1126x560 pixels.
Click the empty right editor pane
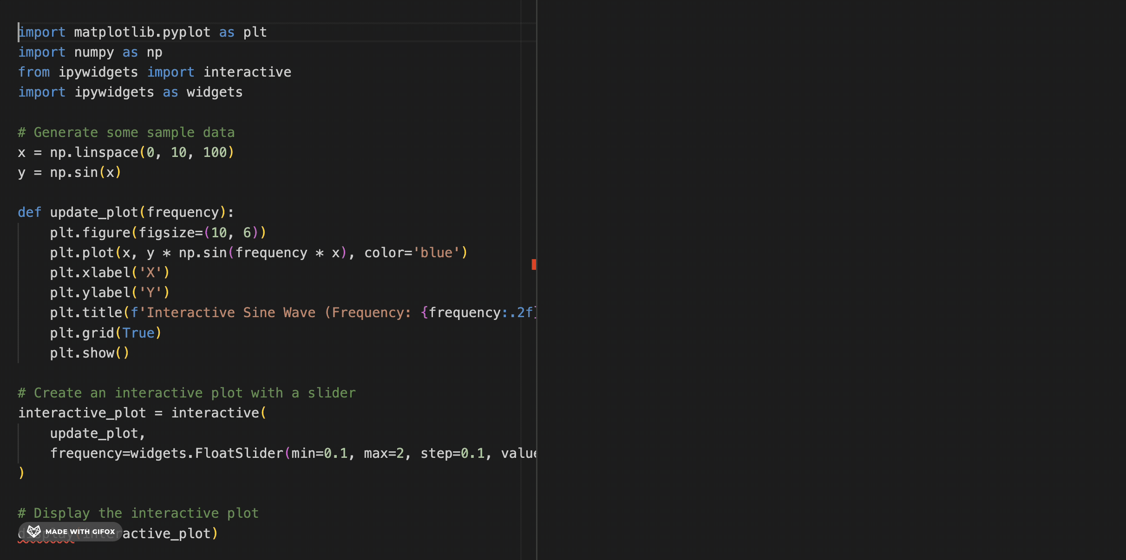click(x=831, y=279)
